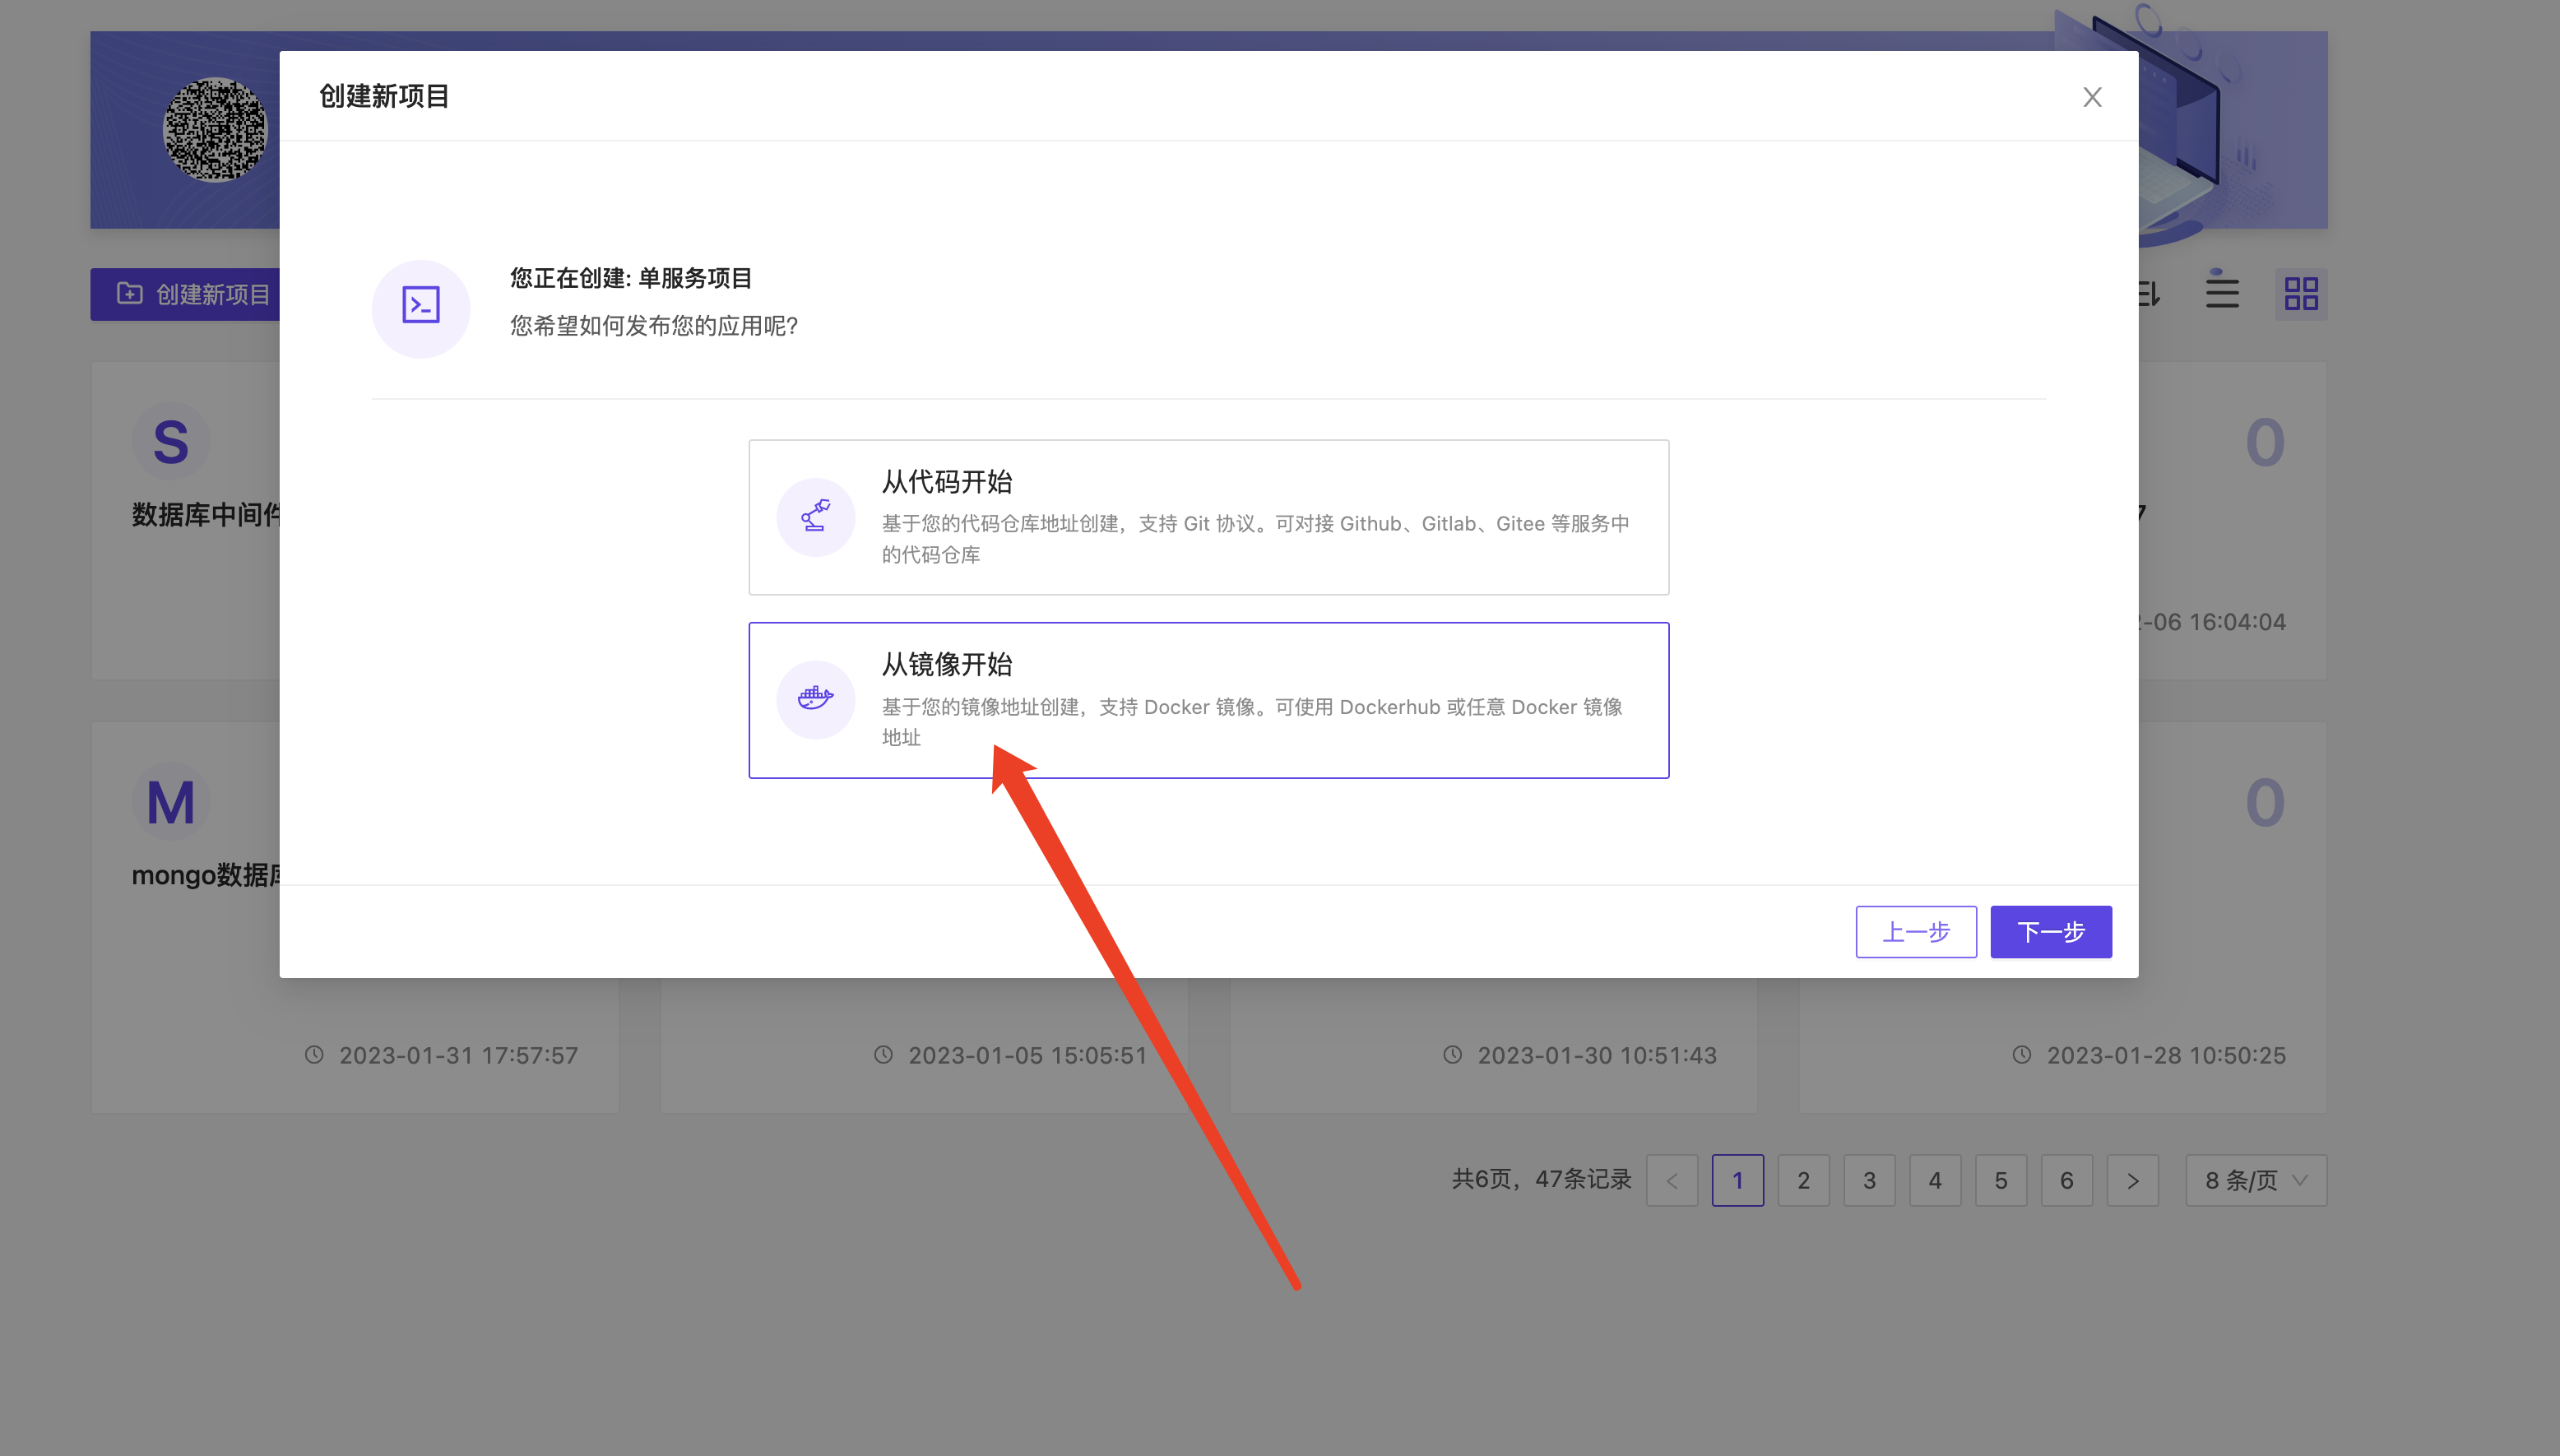Select page 1 in pagination

click(1737, 1181)
